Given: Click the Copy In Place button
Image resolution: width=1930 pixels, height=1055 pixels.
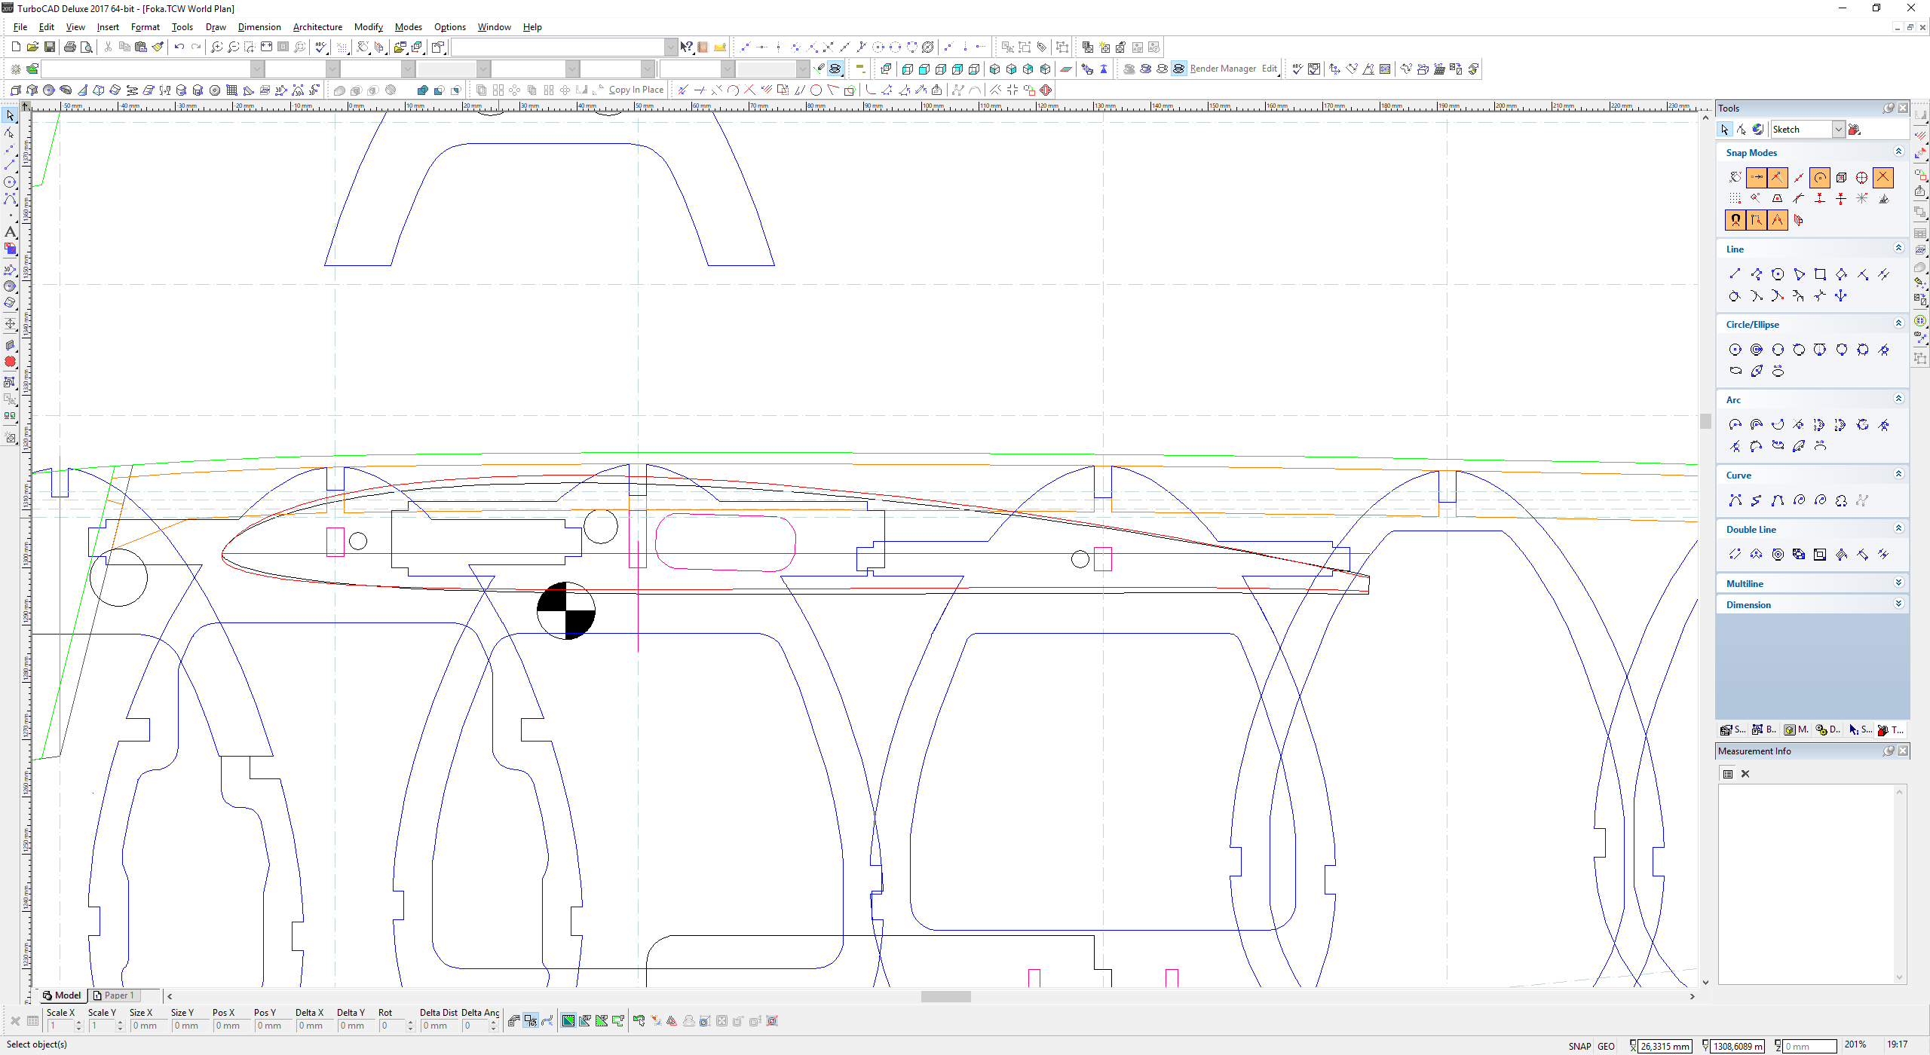Looking at the screenshot, I should (635, 90).
